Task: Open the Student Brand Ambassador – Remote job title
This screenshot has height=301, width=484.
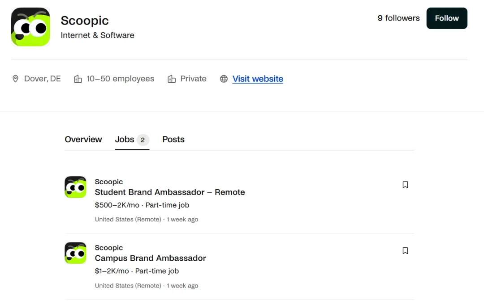Action: (x=170, y=192)
